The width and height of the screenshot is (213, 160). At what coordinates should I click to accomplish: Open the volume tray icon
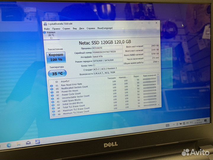click(187, 123)
